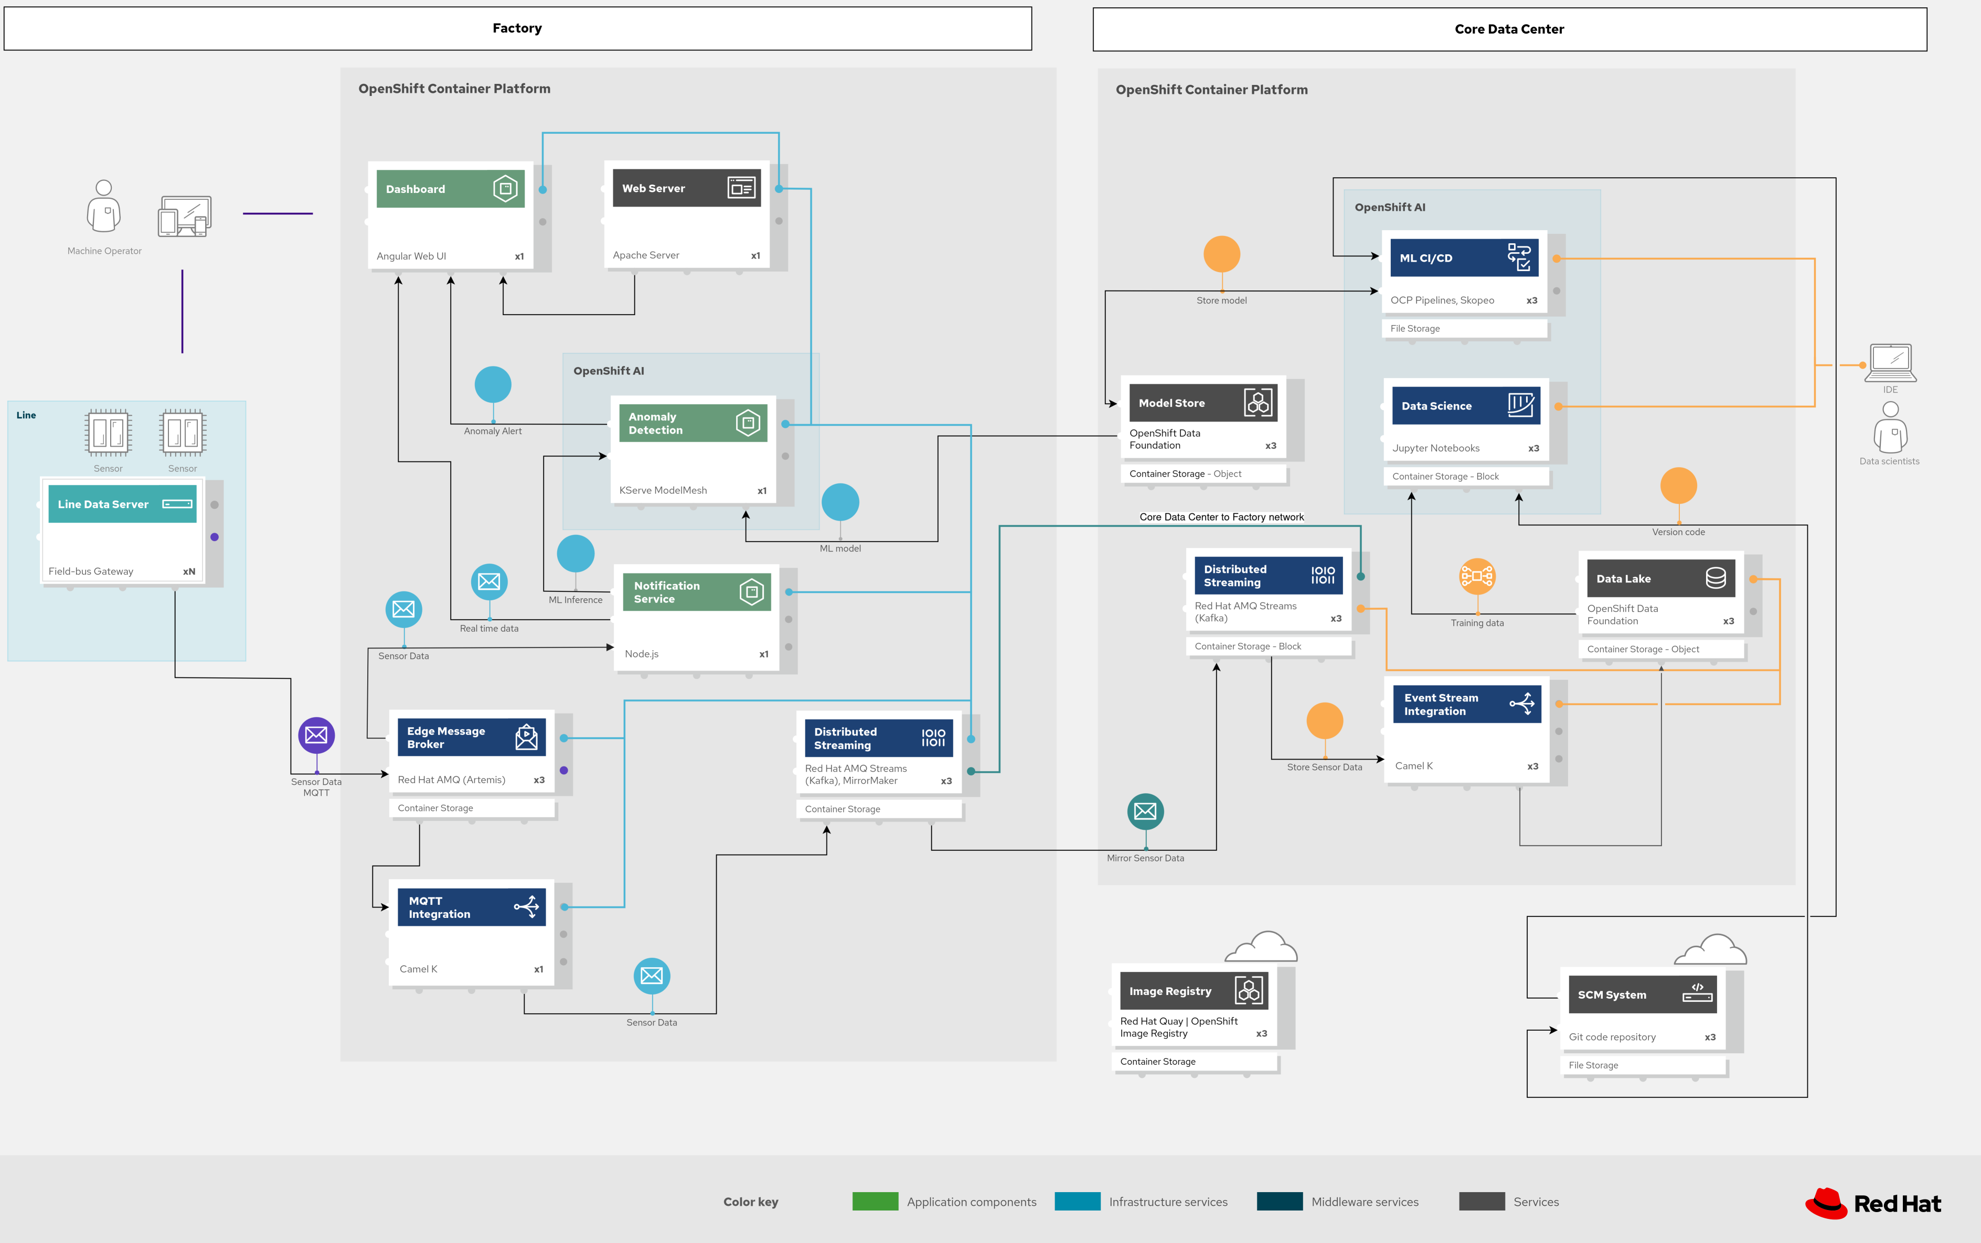Select the envelope icon on Edge Message Broker
Viewport: 1981px width, 1243px height.
527,737
